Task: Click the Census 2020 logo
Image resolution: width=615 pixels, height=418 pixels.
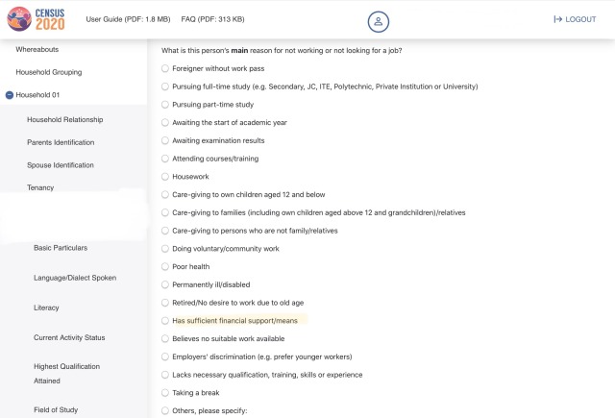Action: tap(35, 19)
